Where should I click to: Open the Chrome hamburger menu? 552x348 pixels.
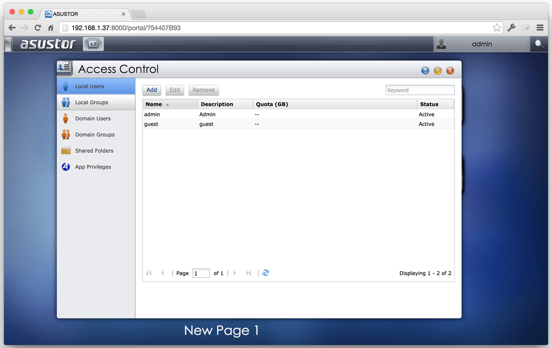click(x=540, y=28)
